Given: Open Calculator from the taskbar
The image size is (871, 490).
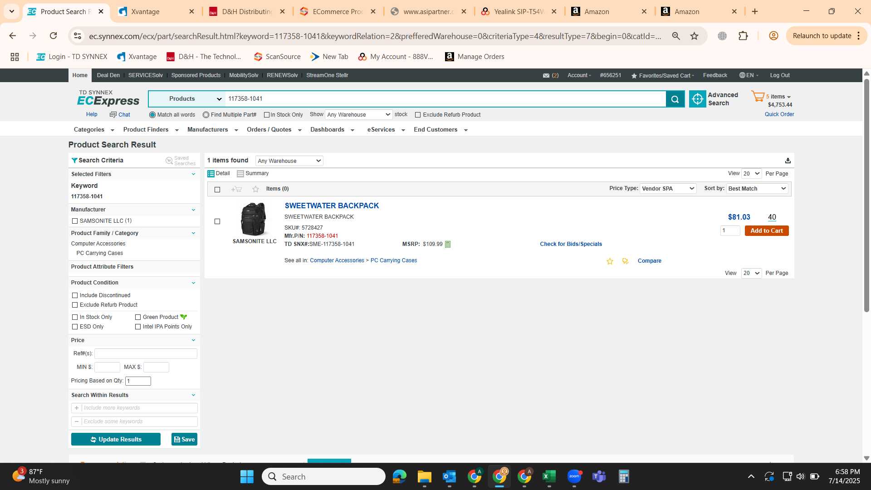Looking at the screenshot, I should (624, 476).
